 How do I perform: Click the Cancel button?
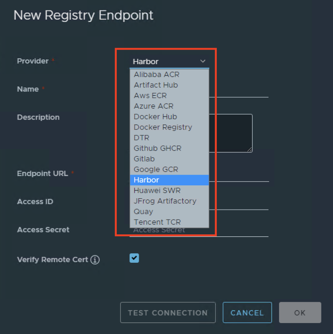247,312
